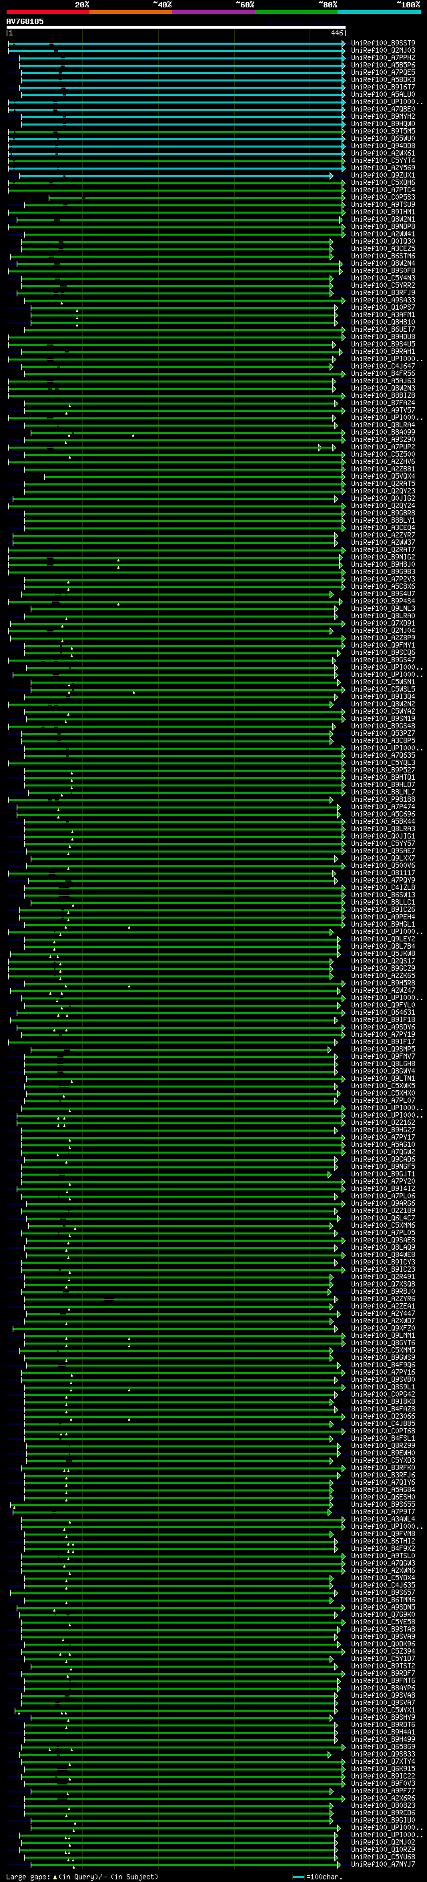
Task: Click hit label UniRef100_Q0IQ30
Action: (x=383, y=241)
